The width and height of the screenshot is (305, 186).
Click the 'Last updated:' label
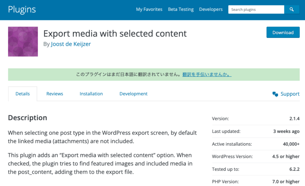click(226, 132)
